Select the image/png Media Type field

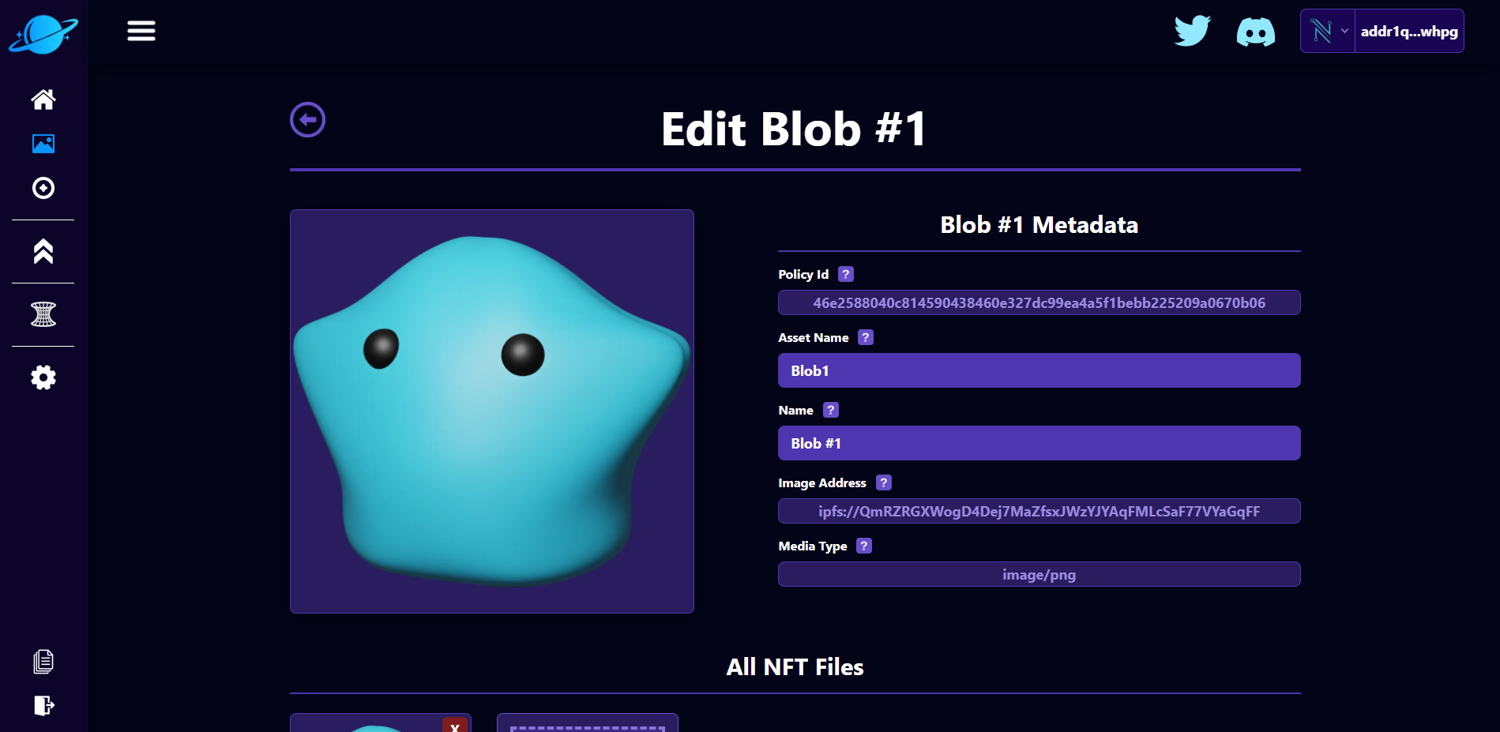click(1039, 574)
